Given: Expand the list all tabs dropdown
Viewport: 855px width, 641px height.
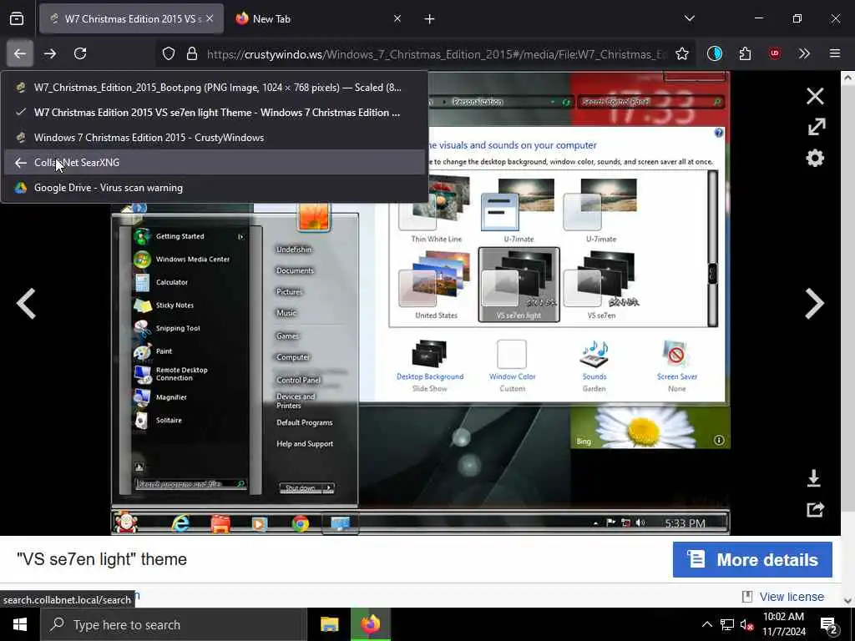Looking at the screenshot, I should [690, 19].
